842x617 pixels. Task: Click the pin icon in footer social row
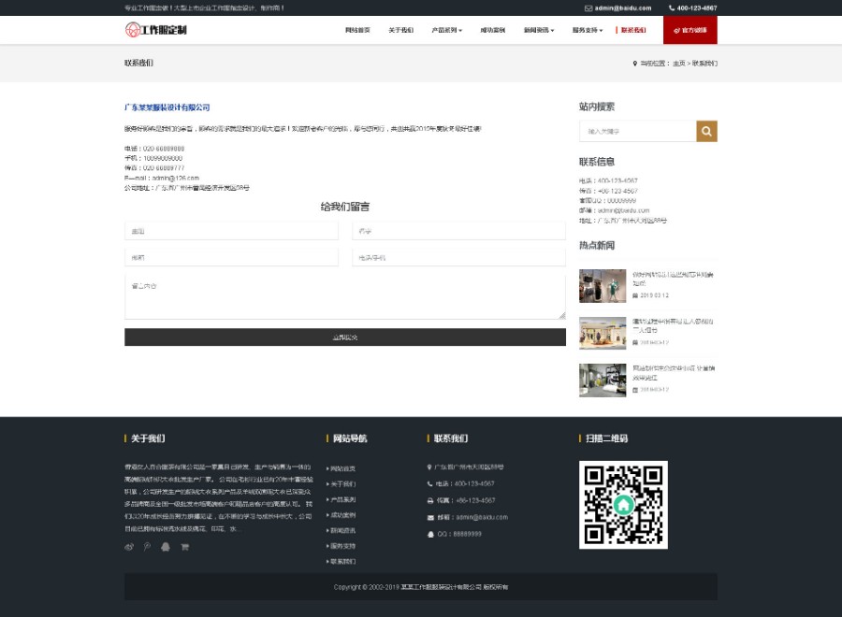tap(147, 547)
